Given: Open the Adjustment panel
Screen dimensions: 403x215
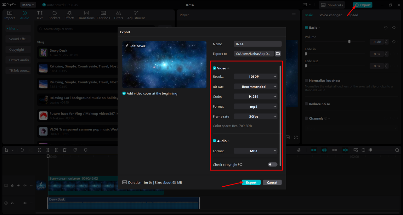Looking at the screenshot, I should click(136, 15).
